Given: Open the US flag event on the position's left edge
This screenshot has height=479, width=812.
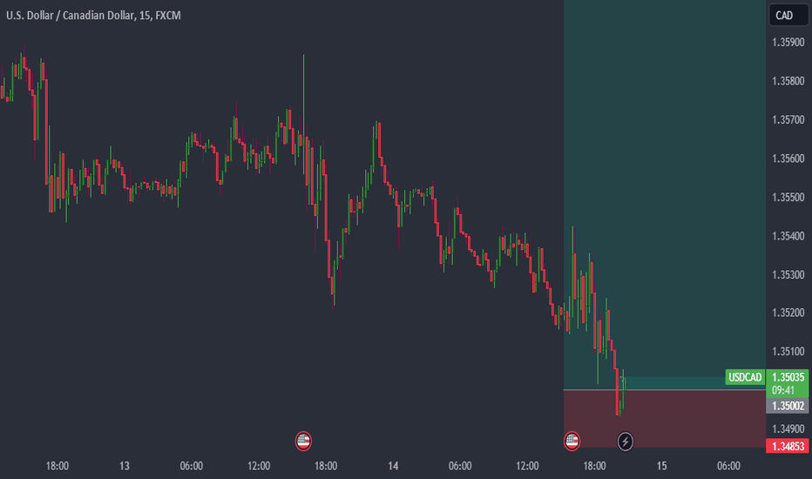Looking at the screenshot, I should tap(572, 442).
